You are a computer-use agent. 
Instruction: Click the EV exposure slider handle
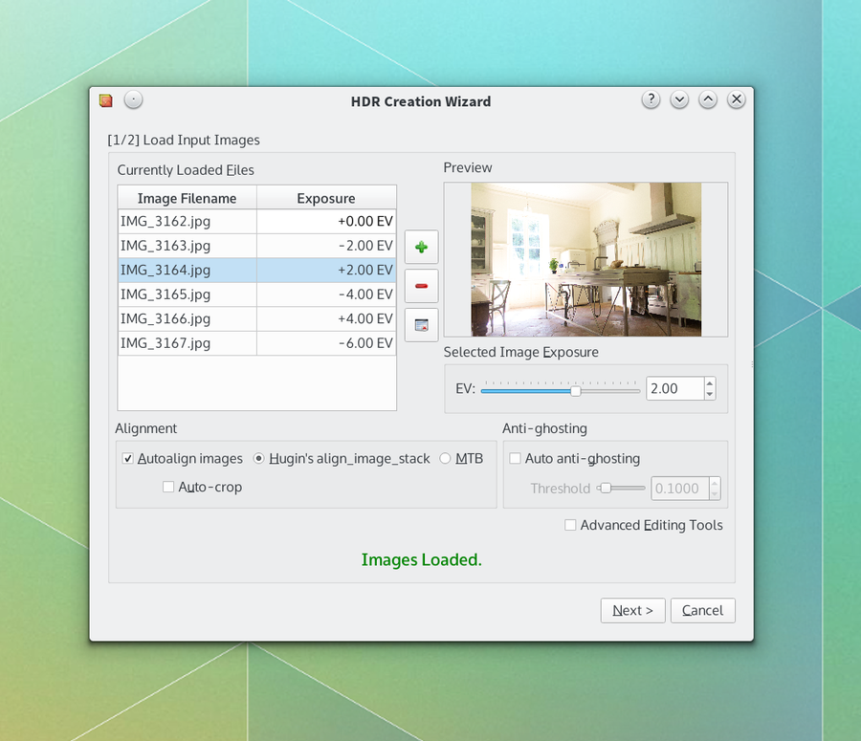576,391
